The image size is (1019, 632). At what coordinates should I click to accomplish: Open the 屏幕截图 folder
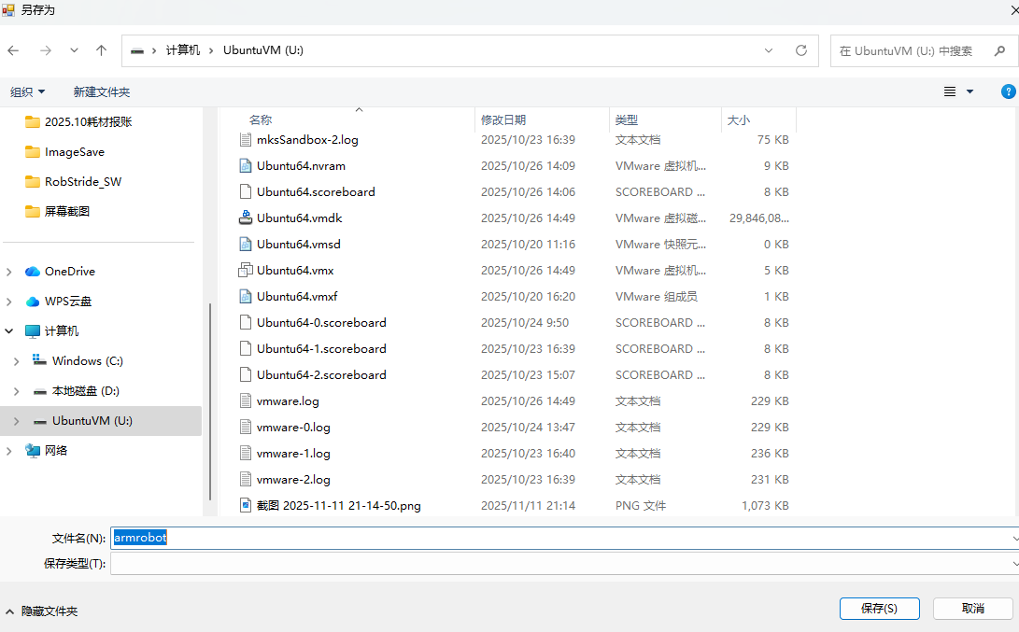[66, 212]
